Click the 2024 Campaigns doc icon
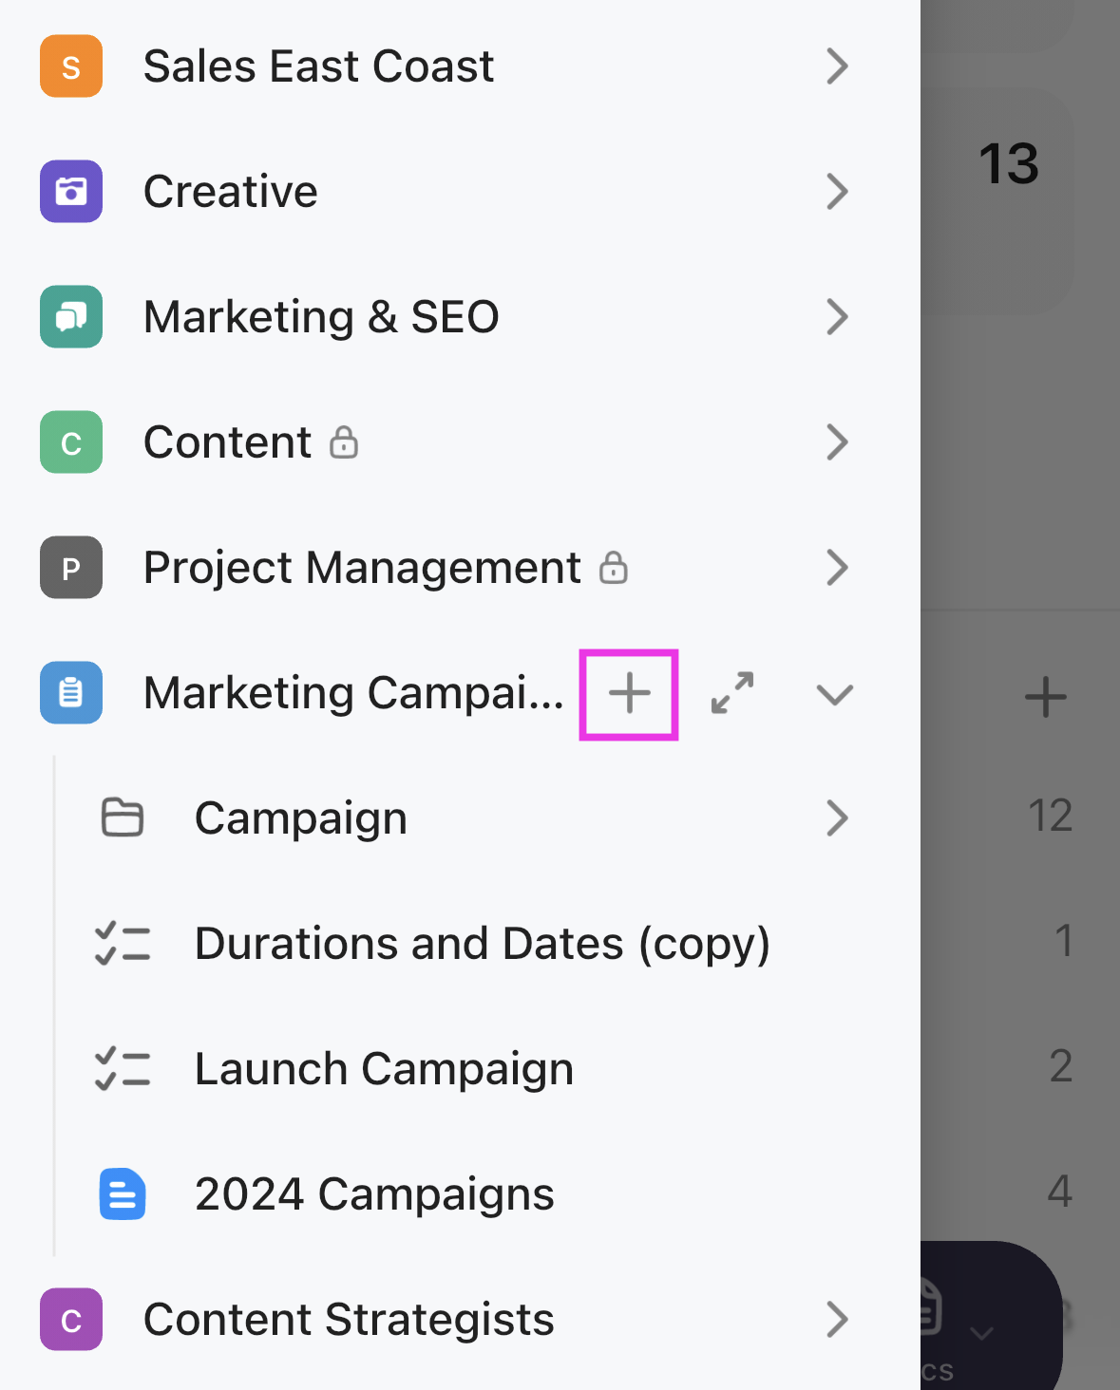This screenshot has height=1390, width=1120. coord(123,1193)
